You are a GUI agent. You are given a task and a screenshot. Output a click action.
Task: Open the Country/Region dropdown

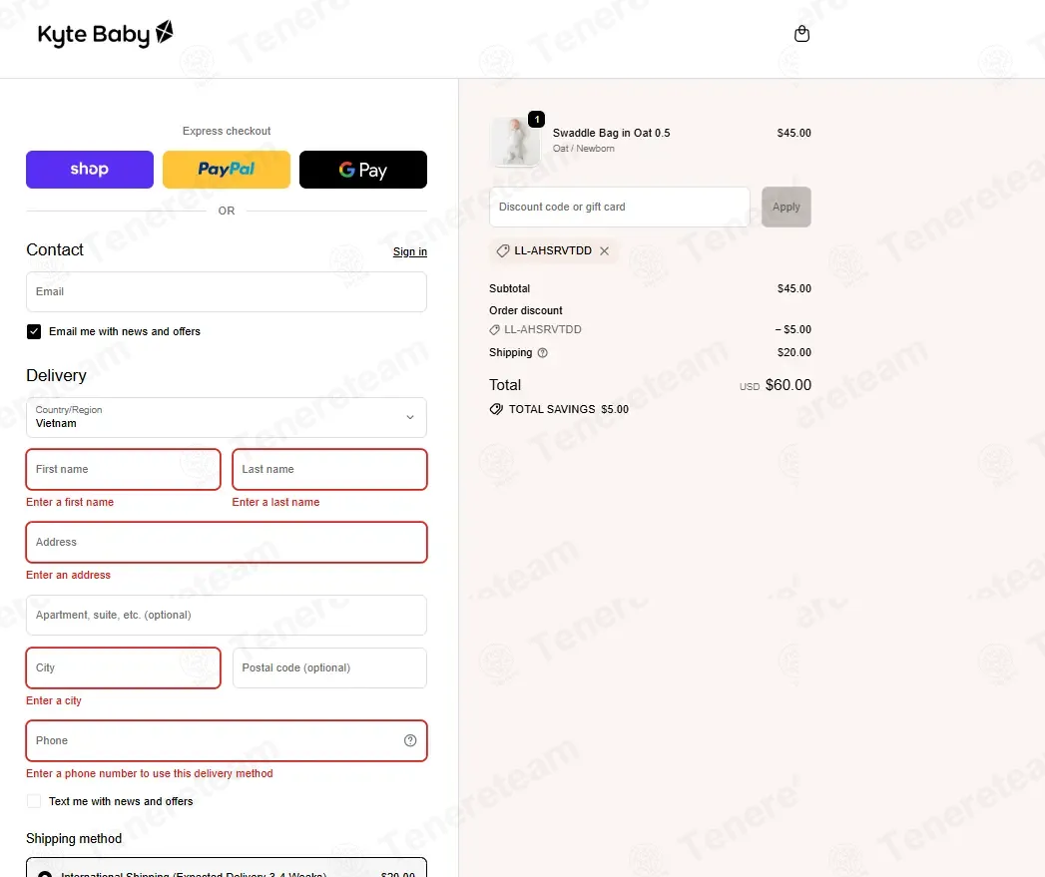pyautogui.click(x=227, y=417)
